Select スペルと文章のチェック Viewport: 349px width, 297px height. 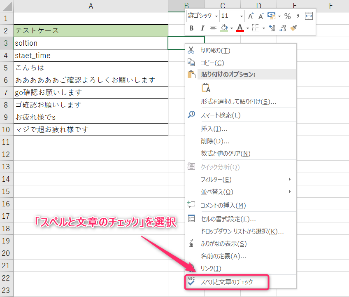coord(241,282)
